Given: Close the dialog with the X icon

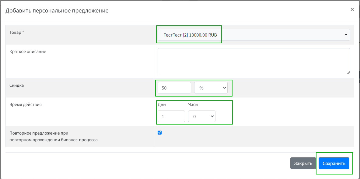Looking at the screenshot, I should pyautogui.click(x=352, y=9).
